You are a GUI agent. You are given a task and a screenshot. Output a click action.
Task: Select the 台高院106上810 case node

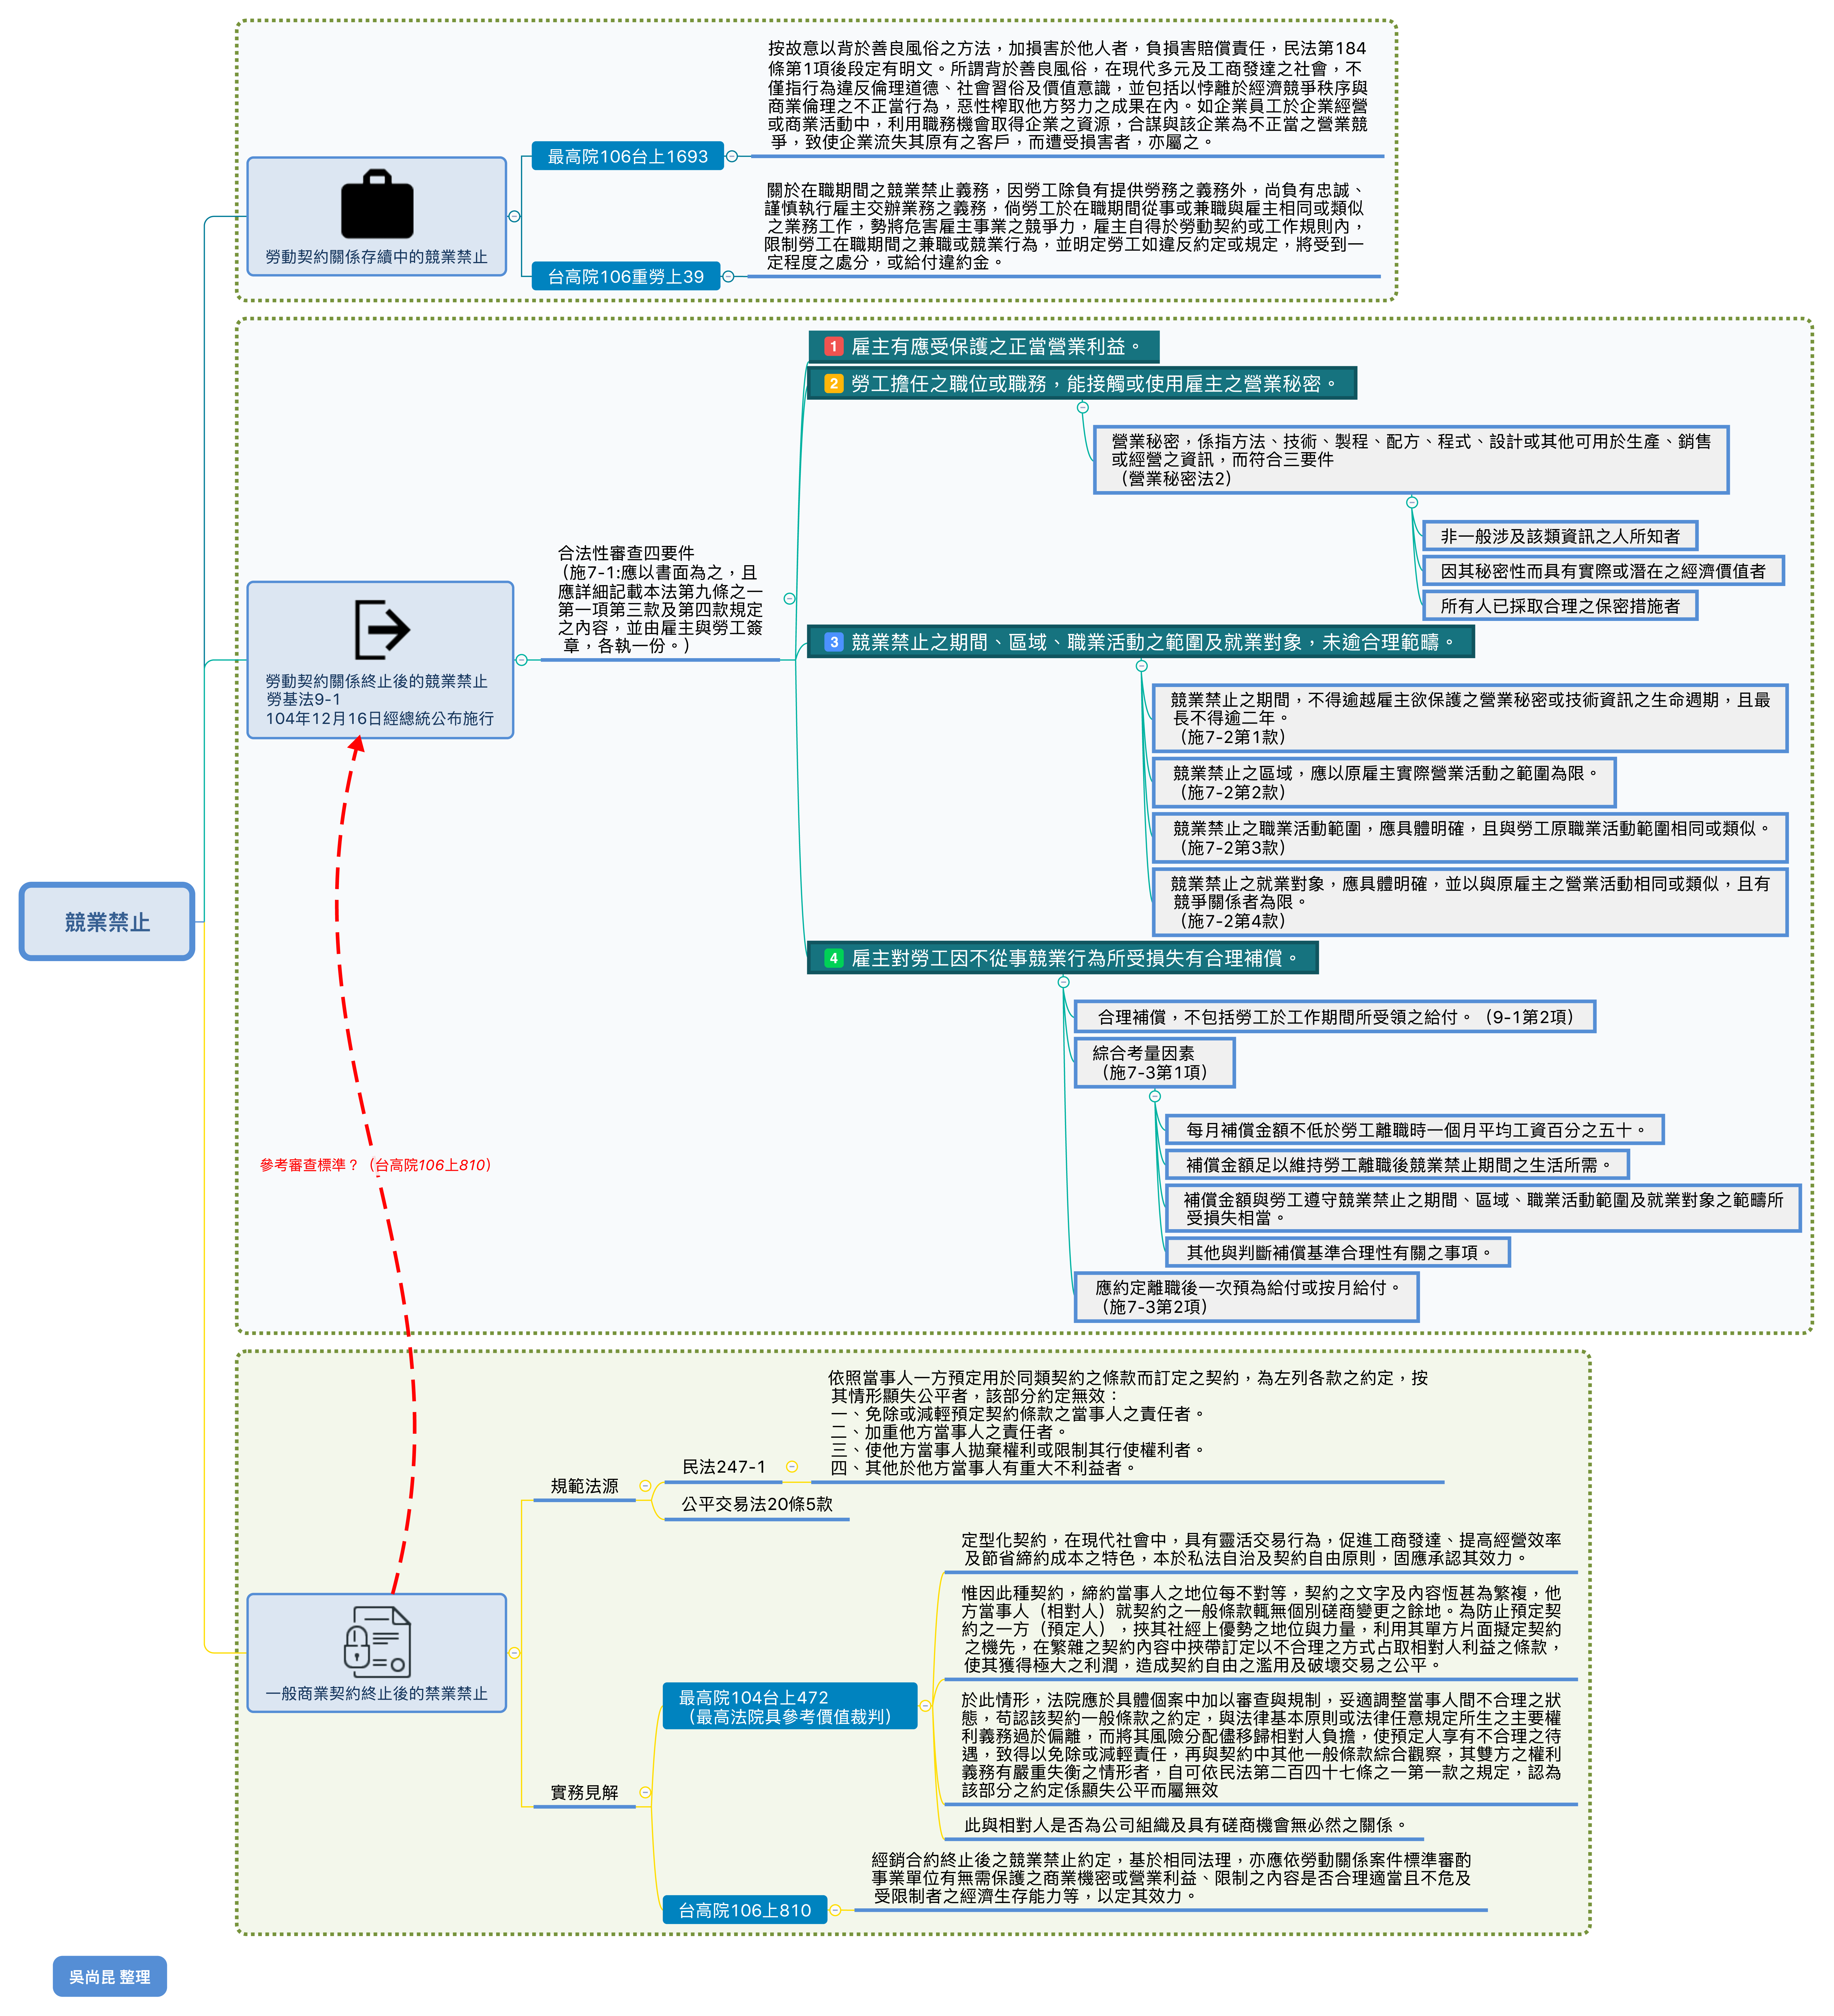745,1910
